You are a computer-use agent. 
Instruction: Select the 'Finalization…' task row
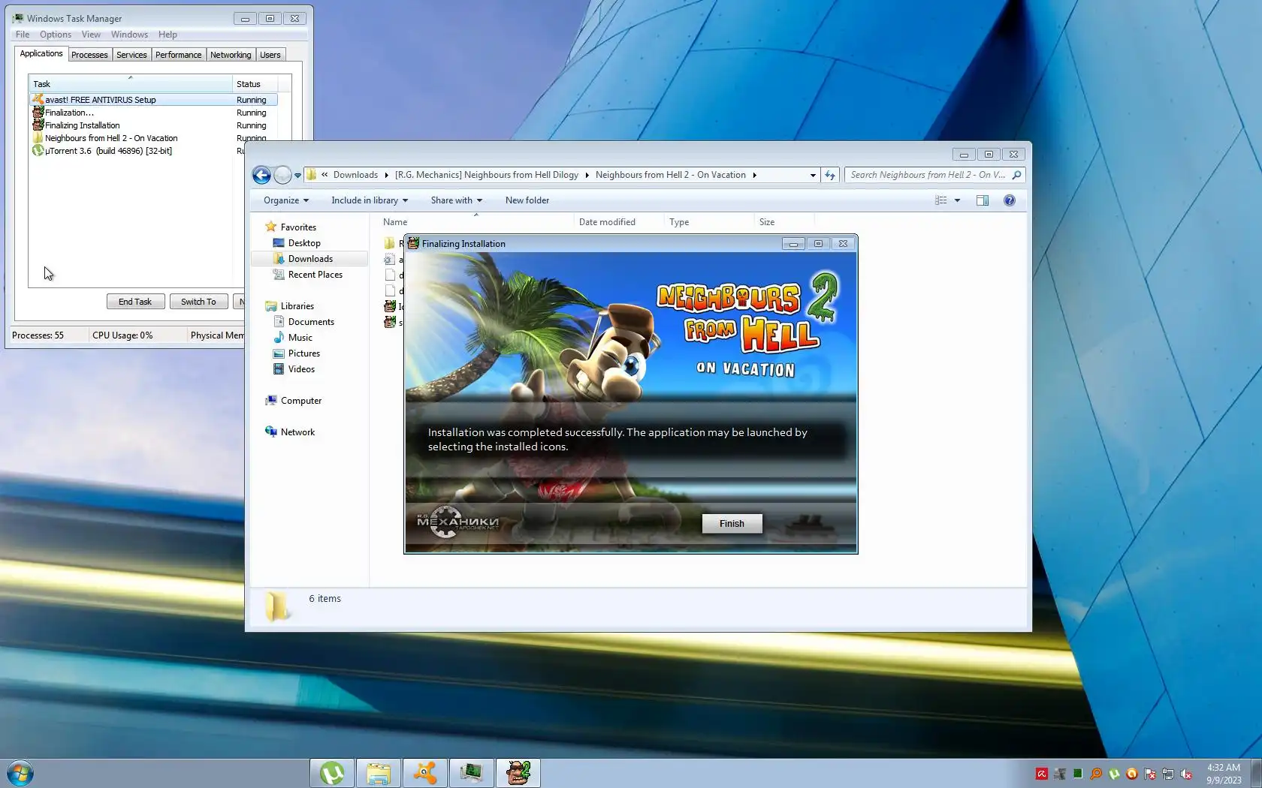click(153, 113)
